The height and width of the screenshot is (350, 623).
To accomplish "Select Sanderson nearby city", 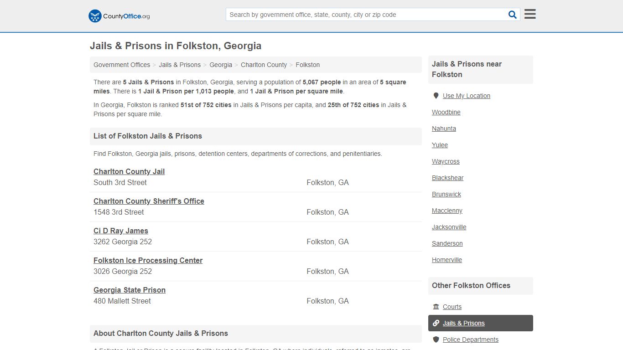I will pos(447,243).
